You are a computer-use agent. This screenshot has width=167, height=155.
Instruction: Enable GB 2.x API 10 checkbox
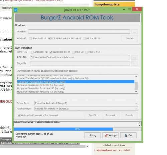(84, 38)
